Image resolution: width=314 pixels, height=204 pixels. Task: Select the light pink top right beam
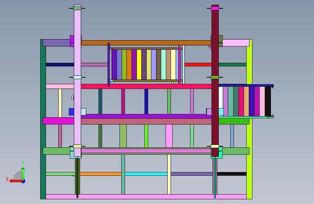coord(236,43)
